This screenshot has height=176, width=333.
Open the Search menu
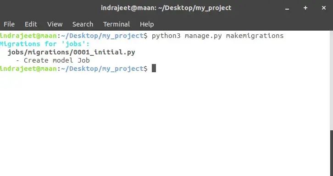pyautogui.click(x=83, y=24)
